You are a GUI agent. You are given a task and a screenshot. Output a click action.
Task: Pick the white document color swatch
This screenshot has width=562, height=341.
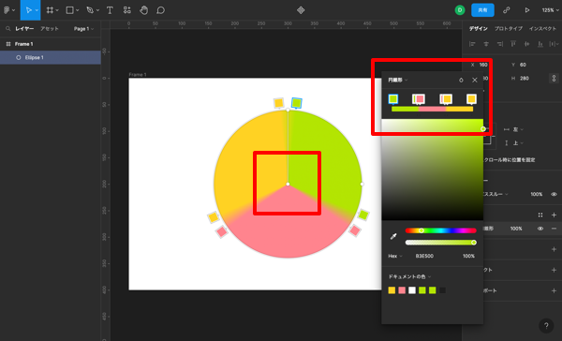tap(412, 290)
